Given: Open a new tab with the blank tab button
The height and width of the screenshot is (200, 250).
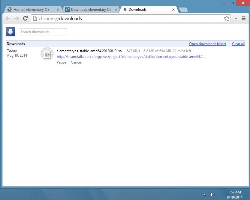Looking at the screenshot, I should coord(183,10).
